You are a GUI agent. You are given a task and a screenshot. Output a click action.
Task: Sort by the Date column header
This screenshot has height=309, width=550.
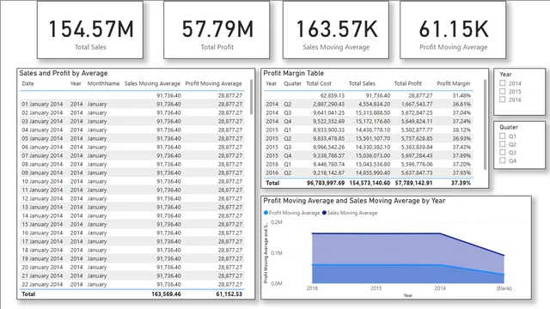coord(27,84)
